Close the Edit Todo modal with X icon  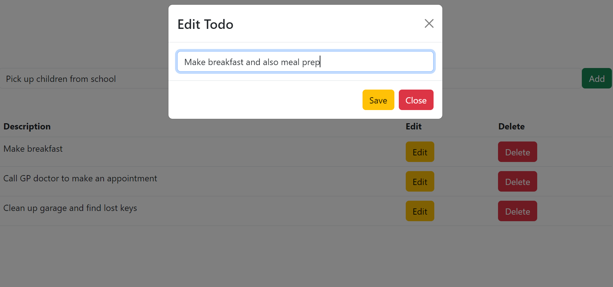(429, 23)
